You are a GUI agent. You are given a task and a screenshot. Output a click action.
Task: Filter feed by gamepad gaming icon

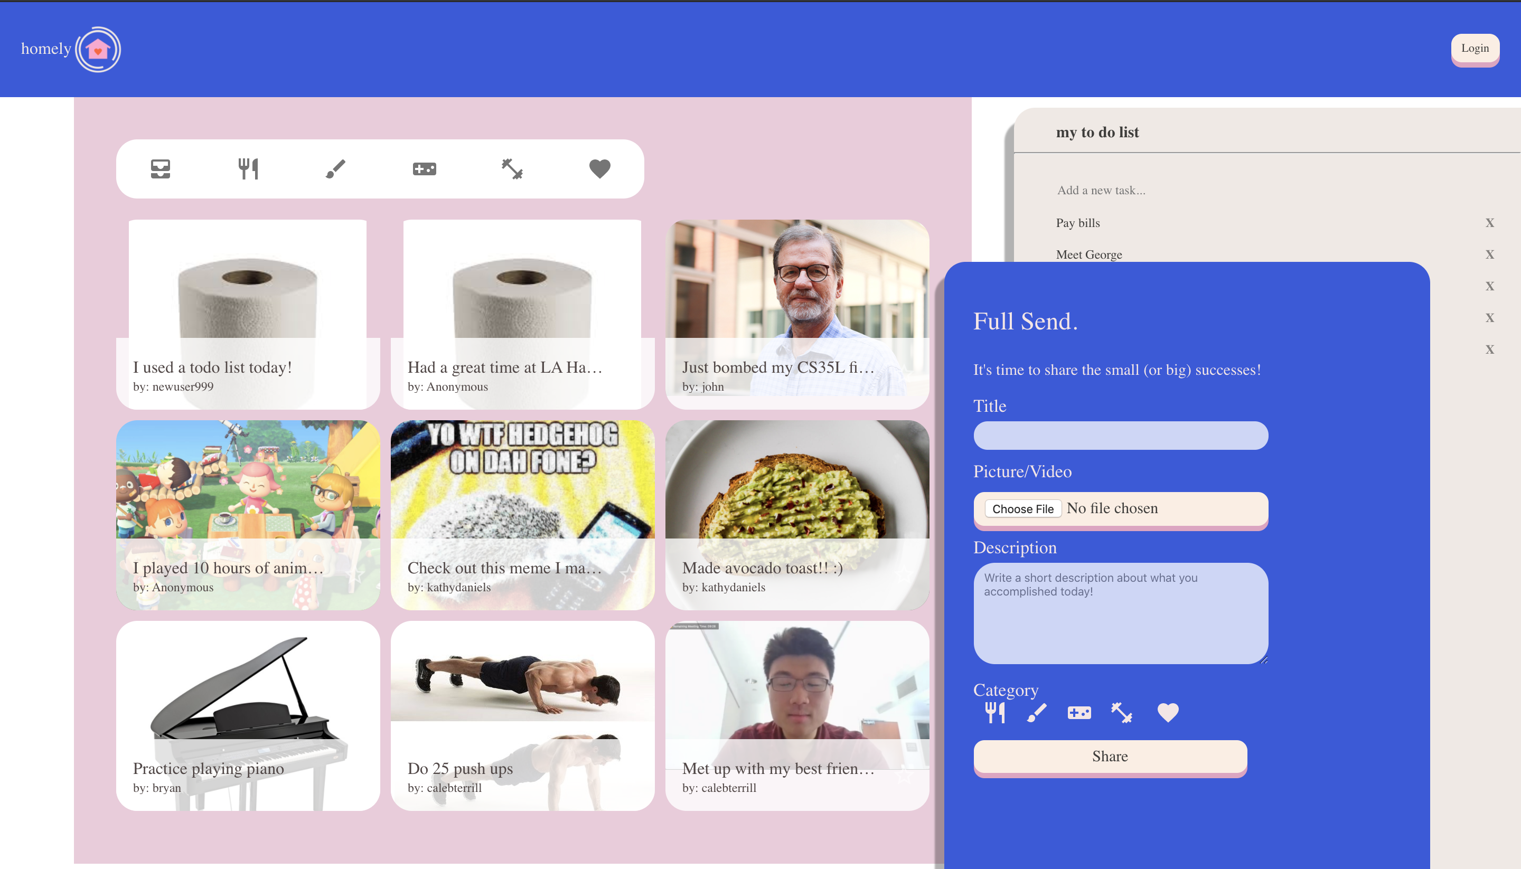pos(425,169)
